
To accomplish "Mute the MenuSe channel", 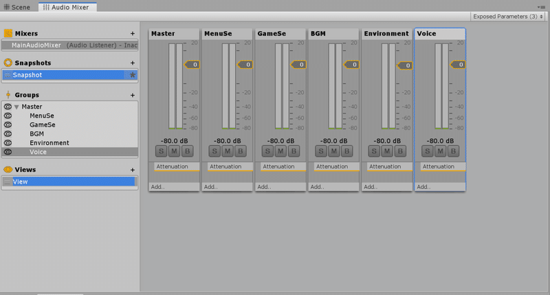I will [228, 151].
